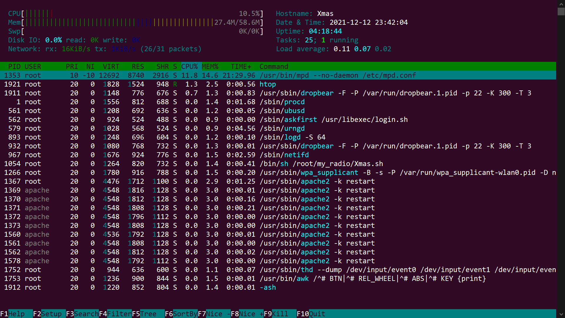This screenshot has width=565, height=318.
Task: Sort by CPU% column header
Action: coord(189,67)
